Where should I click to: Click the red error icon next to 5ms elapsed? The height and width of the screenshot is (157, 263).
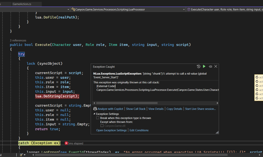[x=66, y=143]
